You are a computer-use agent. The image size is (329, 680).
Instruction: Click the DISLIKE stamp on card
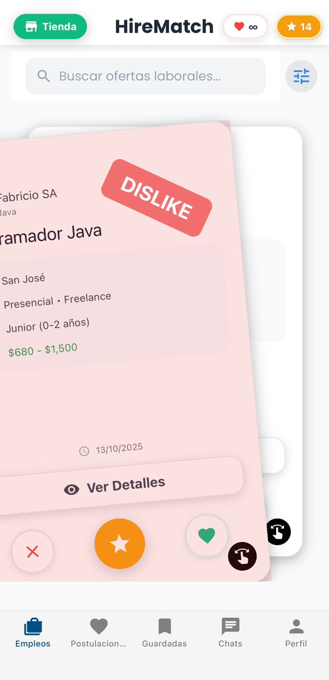156,198
